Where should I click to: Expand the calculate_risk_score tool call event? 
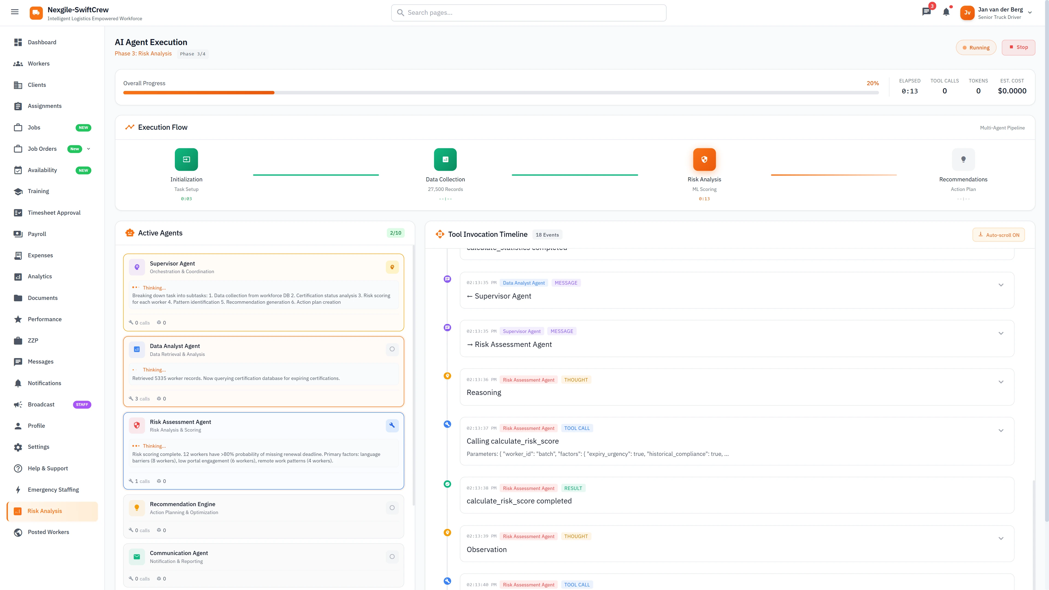tap(1001, 430)
